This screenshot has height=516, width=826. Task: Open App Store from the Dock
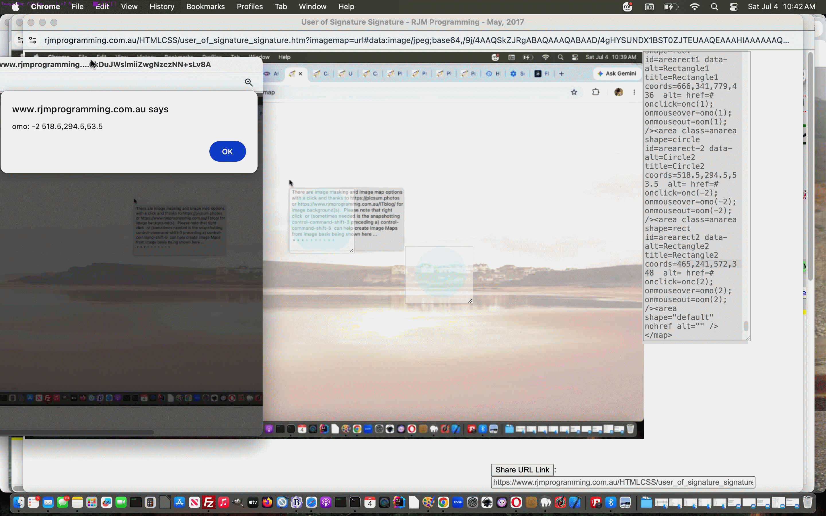click(180, 502)
